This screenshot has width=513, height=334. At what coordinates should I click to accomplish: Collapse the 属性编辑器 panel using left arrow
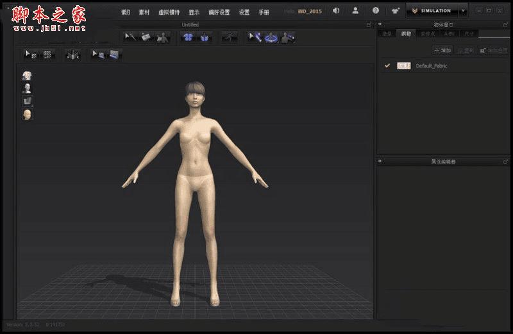tap(380, 161)
